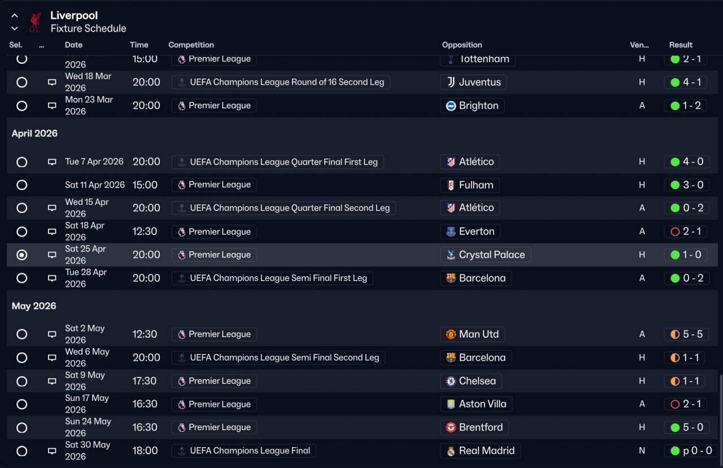Click the down chevron beside Fixture Schedule
This screenshot has height=468, width=723.
click(15, 29)
